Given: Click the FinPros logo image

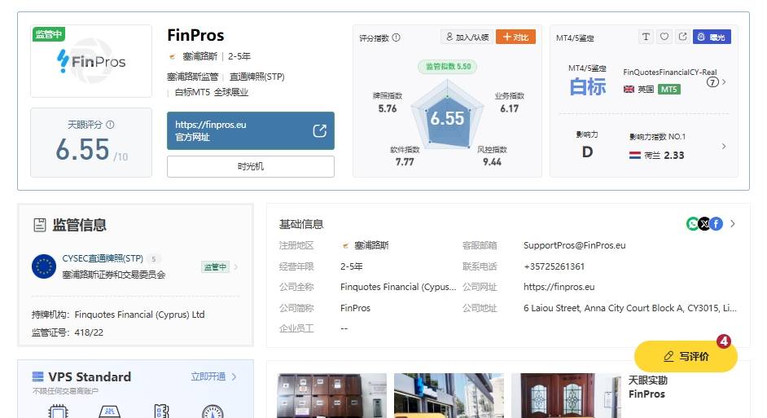Looking at the screenshot, I should point(91,61).
